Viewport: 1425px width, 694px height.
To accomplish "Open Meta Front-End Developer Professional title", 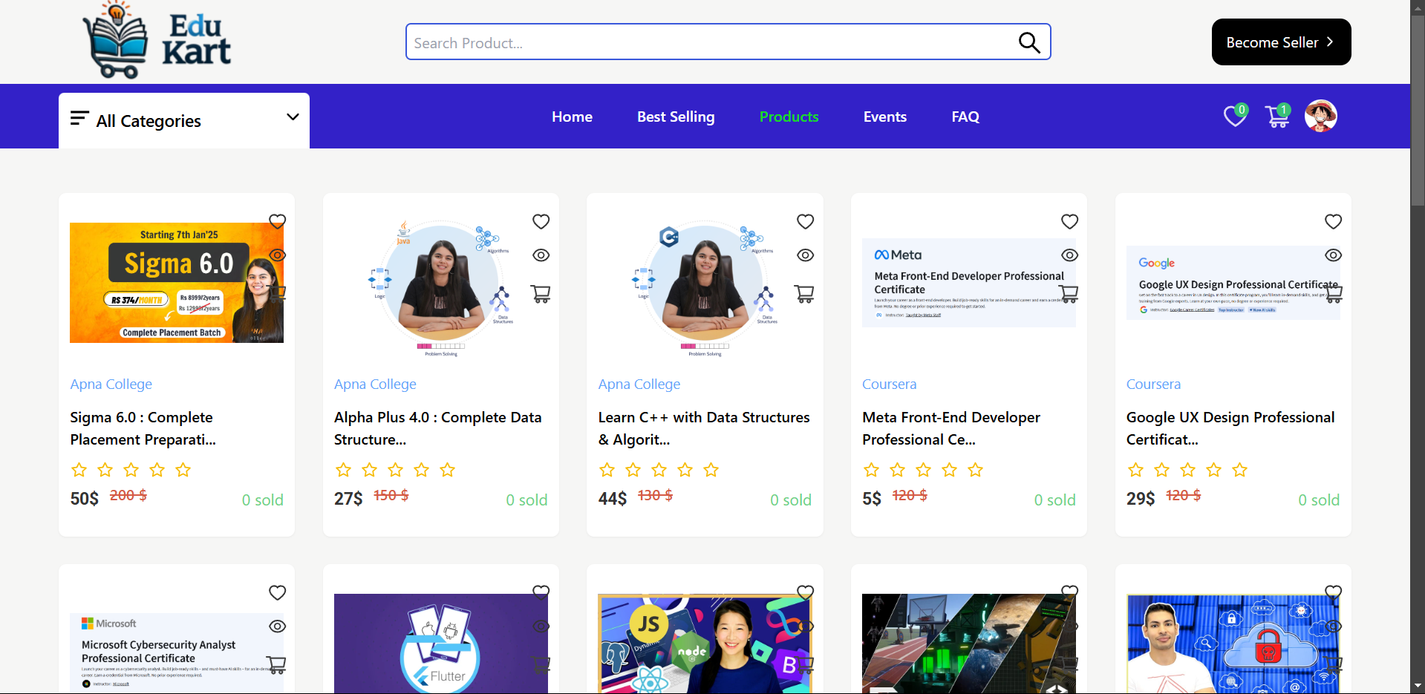I will coord(951,428).
